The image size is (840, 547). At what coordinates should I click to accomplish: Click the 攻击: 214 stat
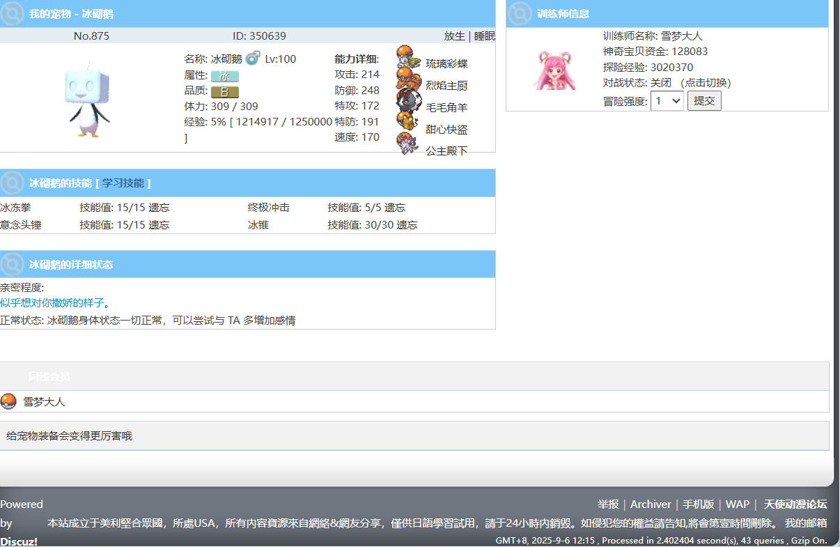[357, 75]
